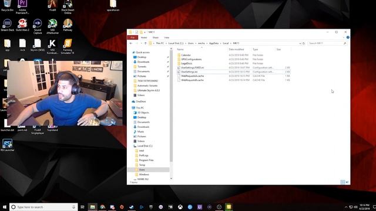Open Torrents in the navigation pane
Viewport: 376px width, 211px height.
coord(142,66)
